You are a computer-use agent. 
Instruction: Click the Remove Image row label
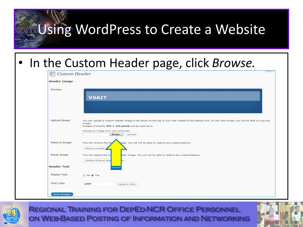(x=61, y=142)
